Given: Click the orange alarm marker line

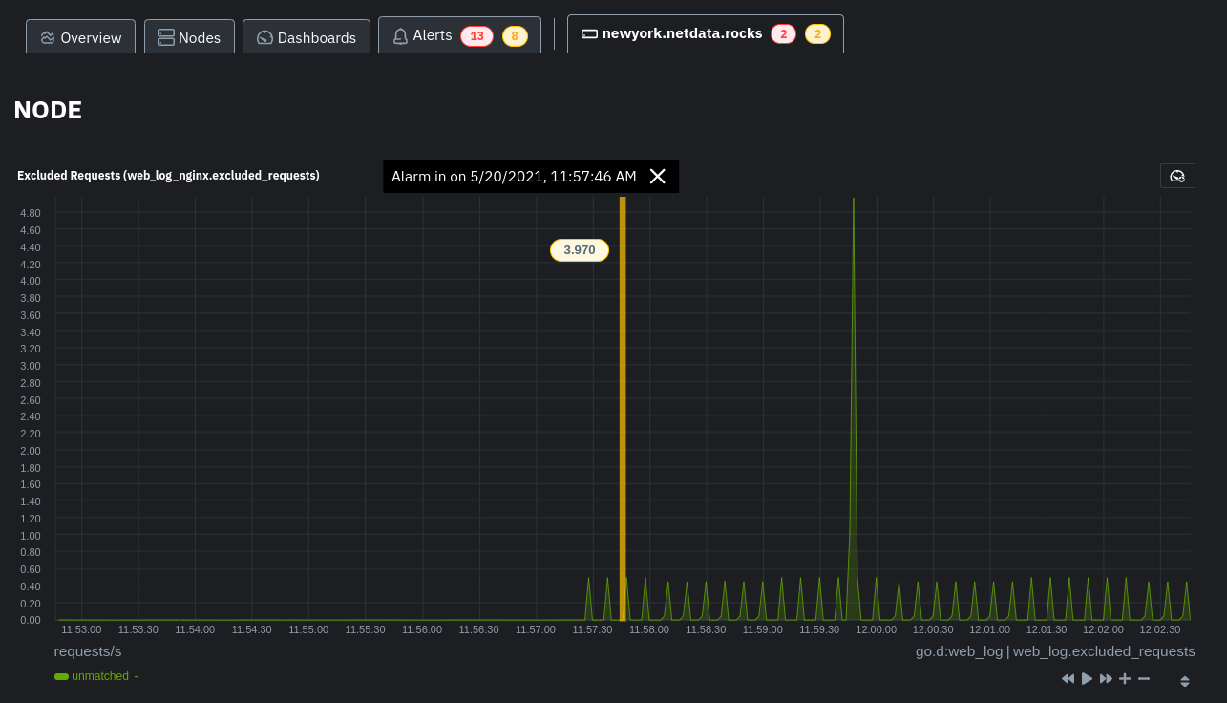Looking at the screenshot, I should (x=623, y=409).
